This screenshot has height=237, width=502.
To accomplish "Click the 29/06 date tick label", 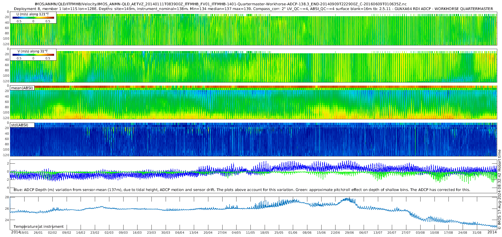I will coord(349,233).
